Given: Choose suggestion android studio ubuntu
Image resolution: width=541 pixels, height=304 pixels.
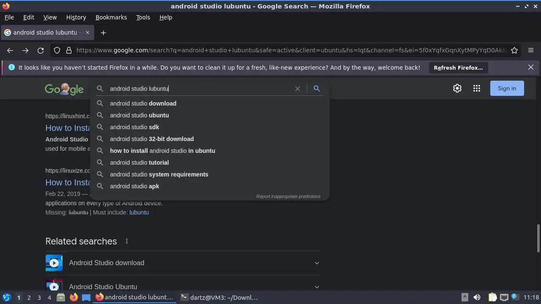Looking at the screenshot, I should [x=210, y=115].
